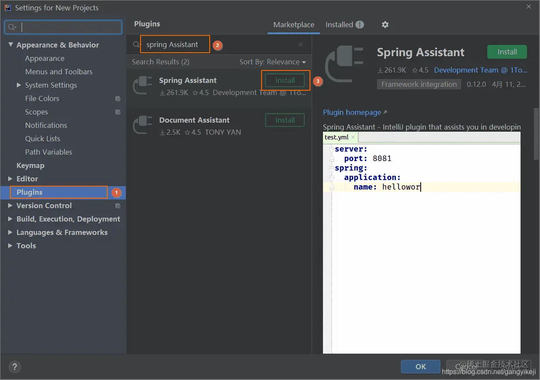Click the 261.9K downloads count in details
Viewport: 540px width, 380px height.
pyautogui.click(x=392, y=70)
